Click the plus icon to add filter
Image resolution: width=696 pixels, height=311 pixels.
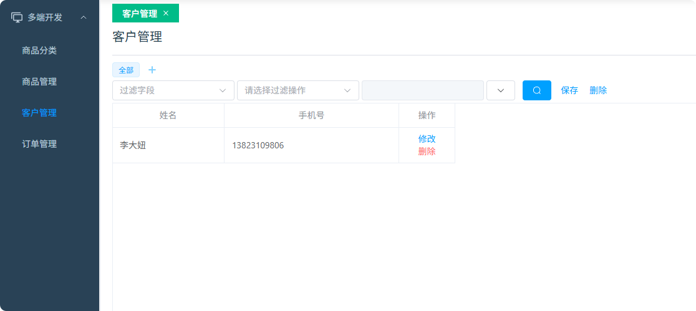pos(152,70)
